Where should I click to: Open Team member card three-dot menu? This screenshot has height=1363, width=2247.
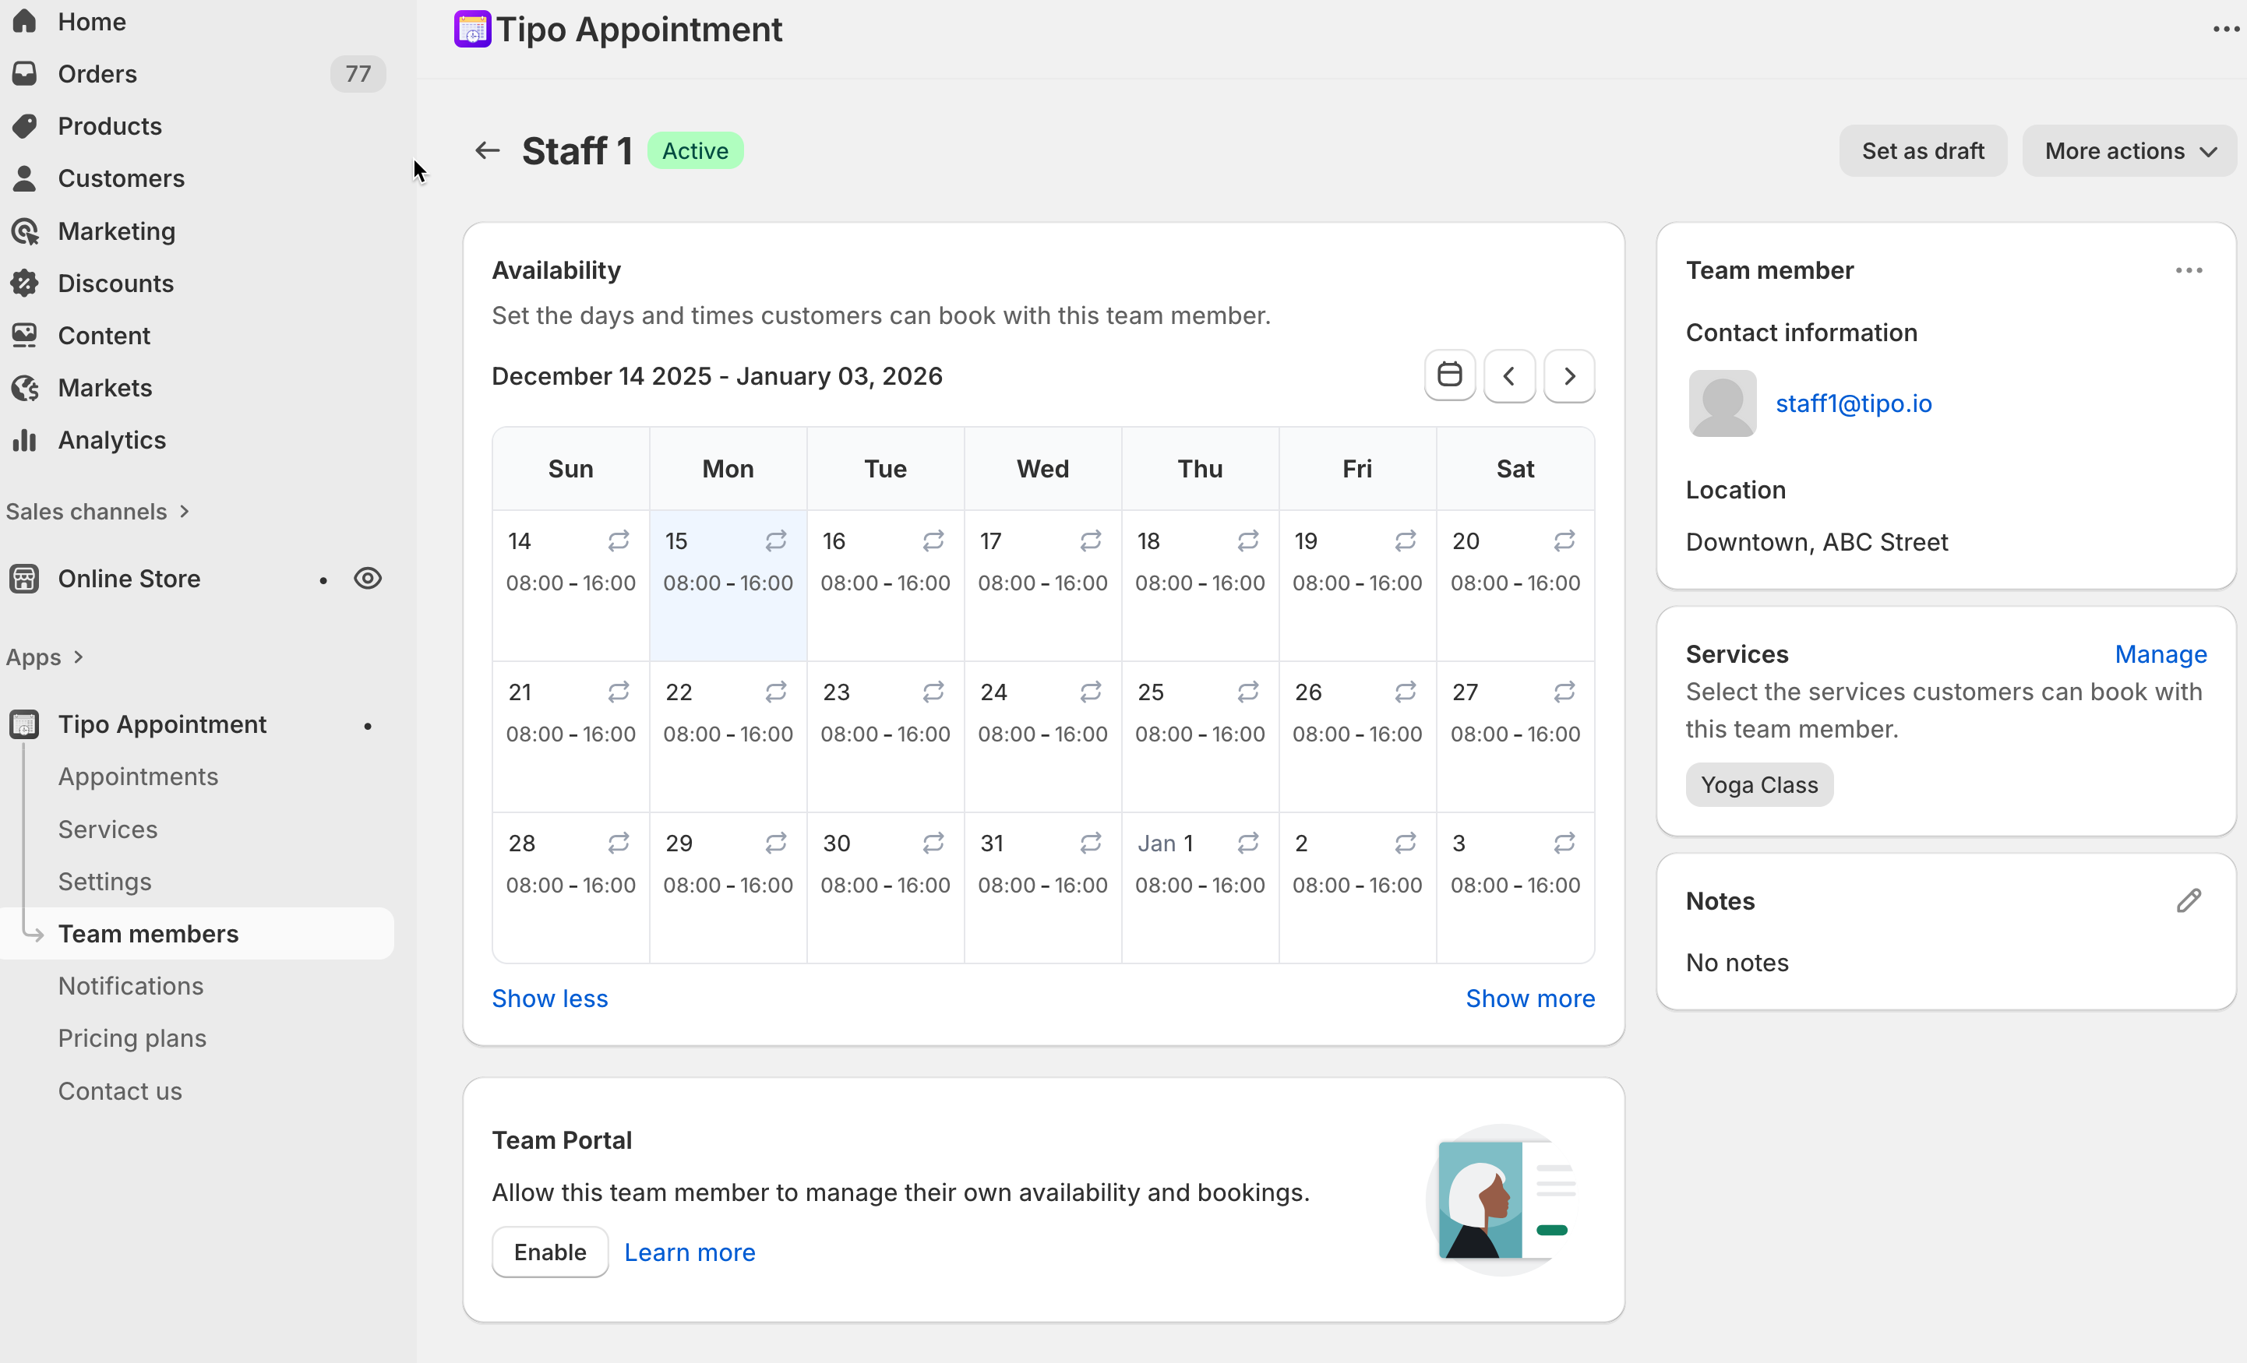point(2189,271)
